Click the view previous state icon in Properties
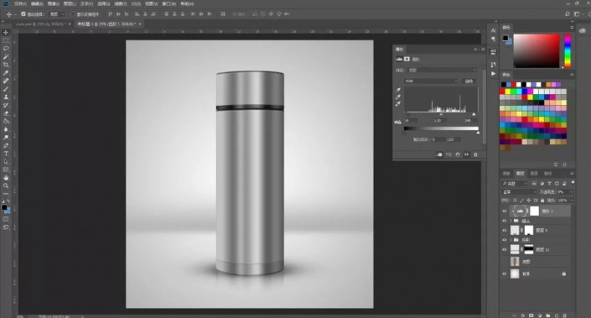 (448, 154)
